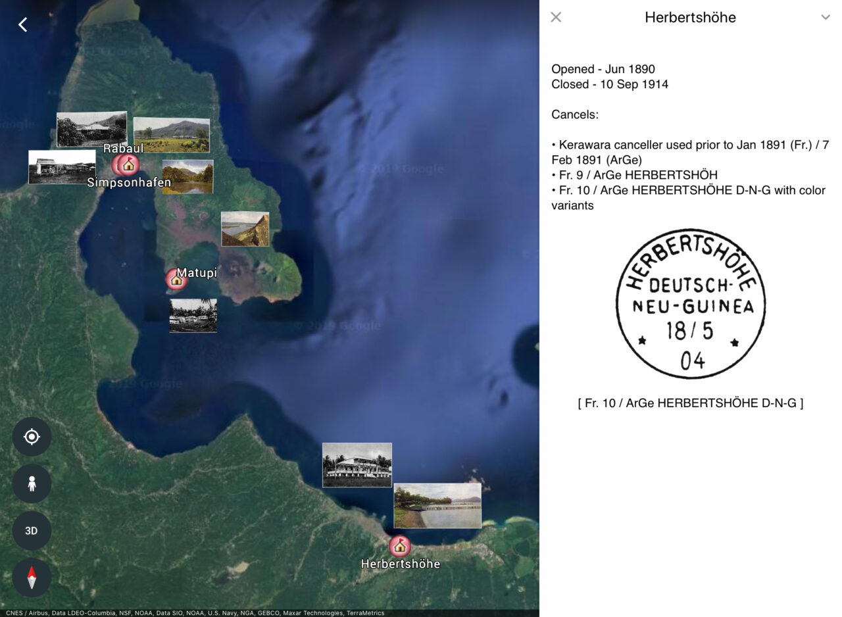Click the my-location crosshair button
The height and width of the screenshot is (617, 842).
click(x=32, y=436)
